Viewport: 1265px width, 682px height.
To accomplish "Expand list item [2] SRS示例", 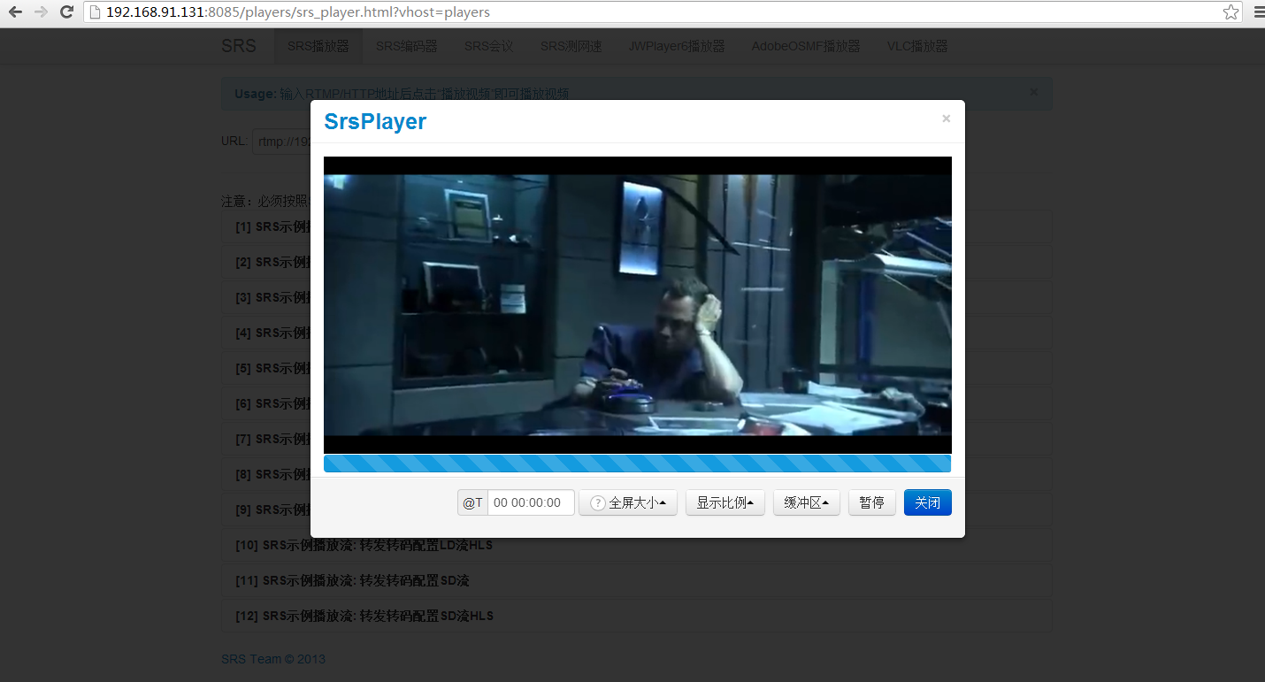I will coord(266,262).
